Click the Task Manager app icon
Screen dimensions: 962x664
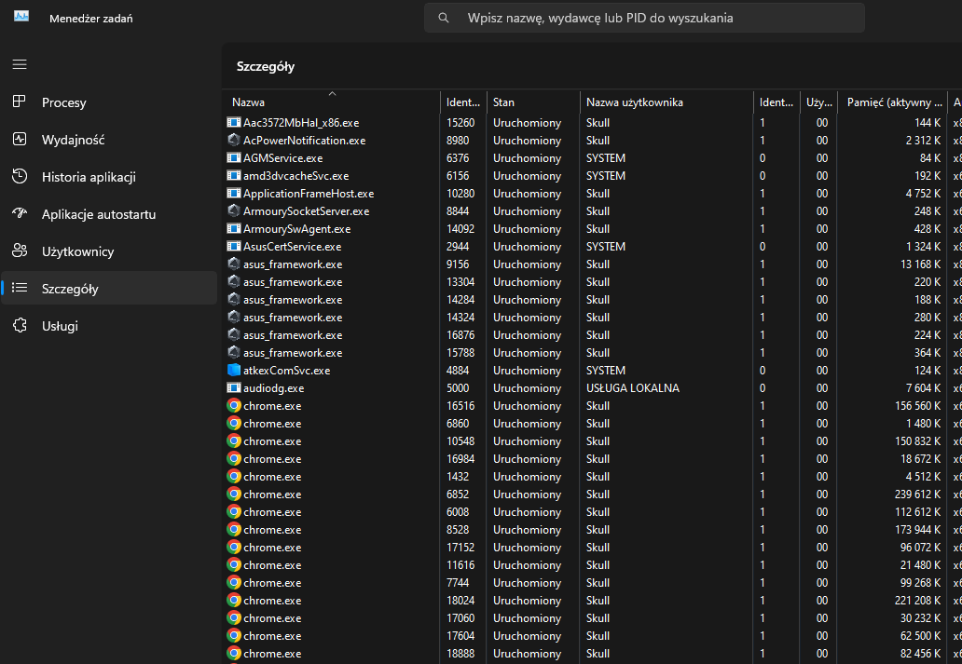click(21, 17)
